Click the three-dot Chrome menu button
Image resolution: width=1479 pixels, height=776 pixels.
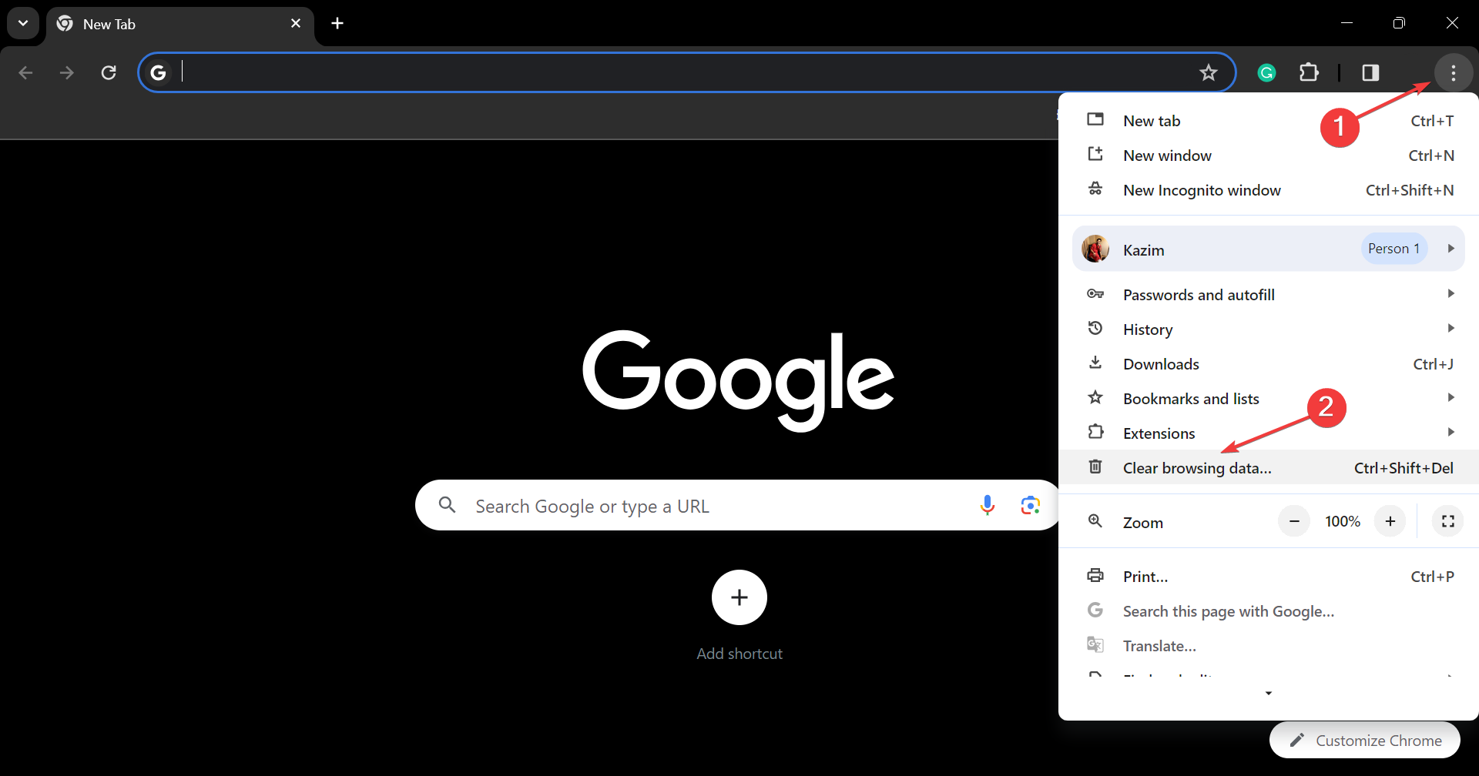(x=1454, y=72)
